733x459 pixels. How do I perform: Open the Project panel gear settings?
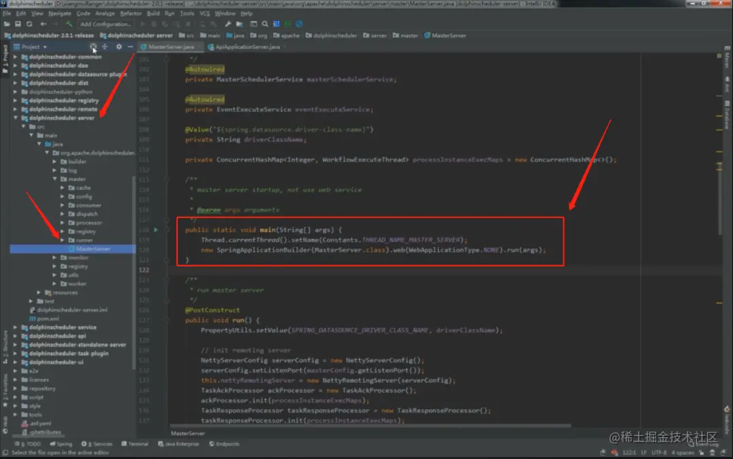pyautogui.click(x=119, y=47)
